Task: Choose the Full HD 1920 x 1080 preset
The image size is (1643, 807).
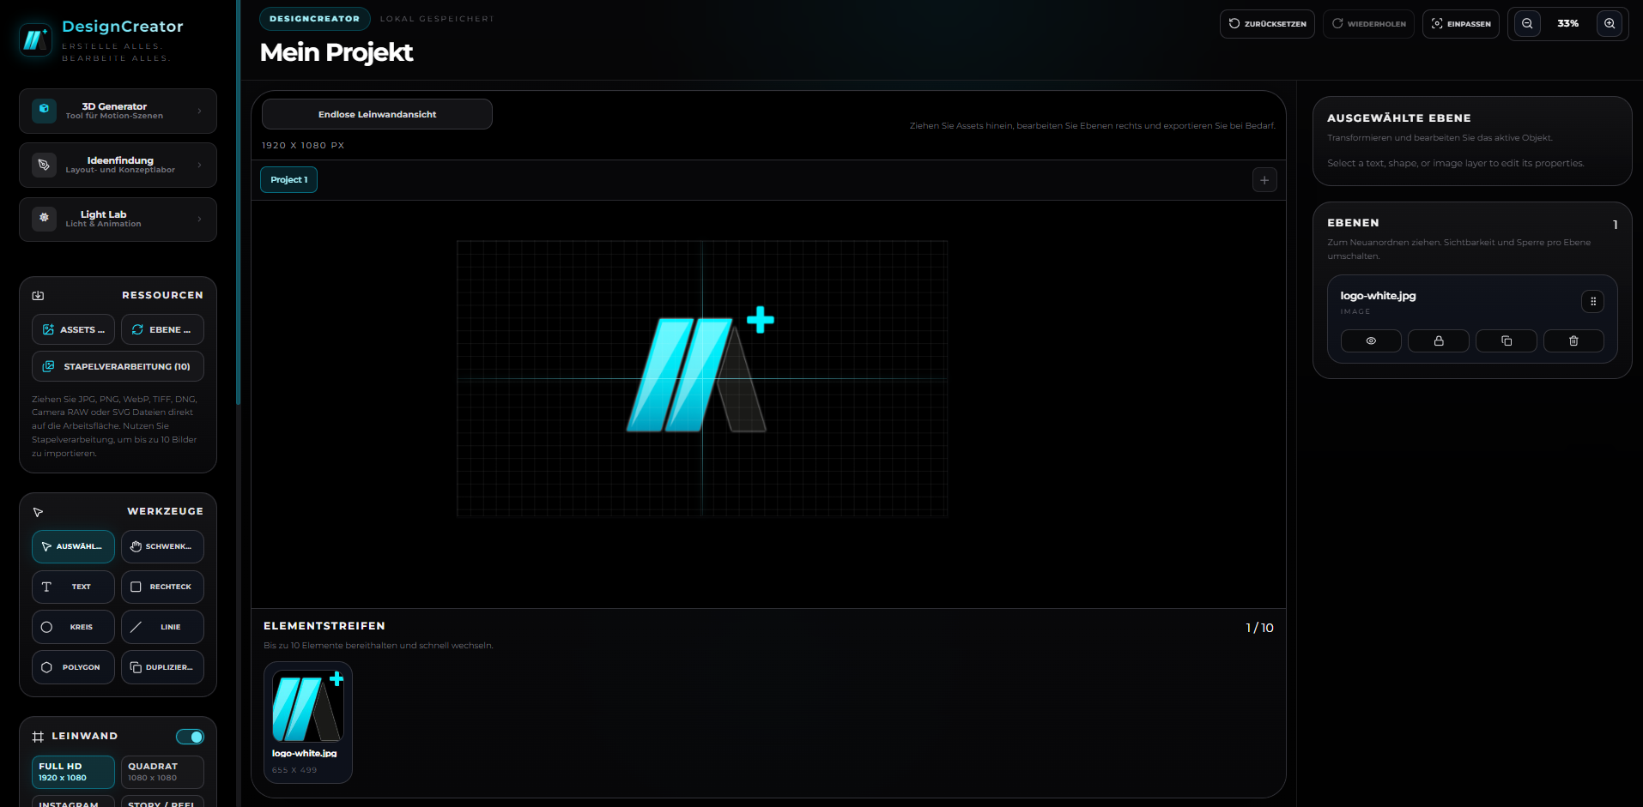Action: [x=73, y=772]
